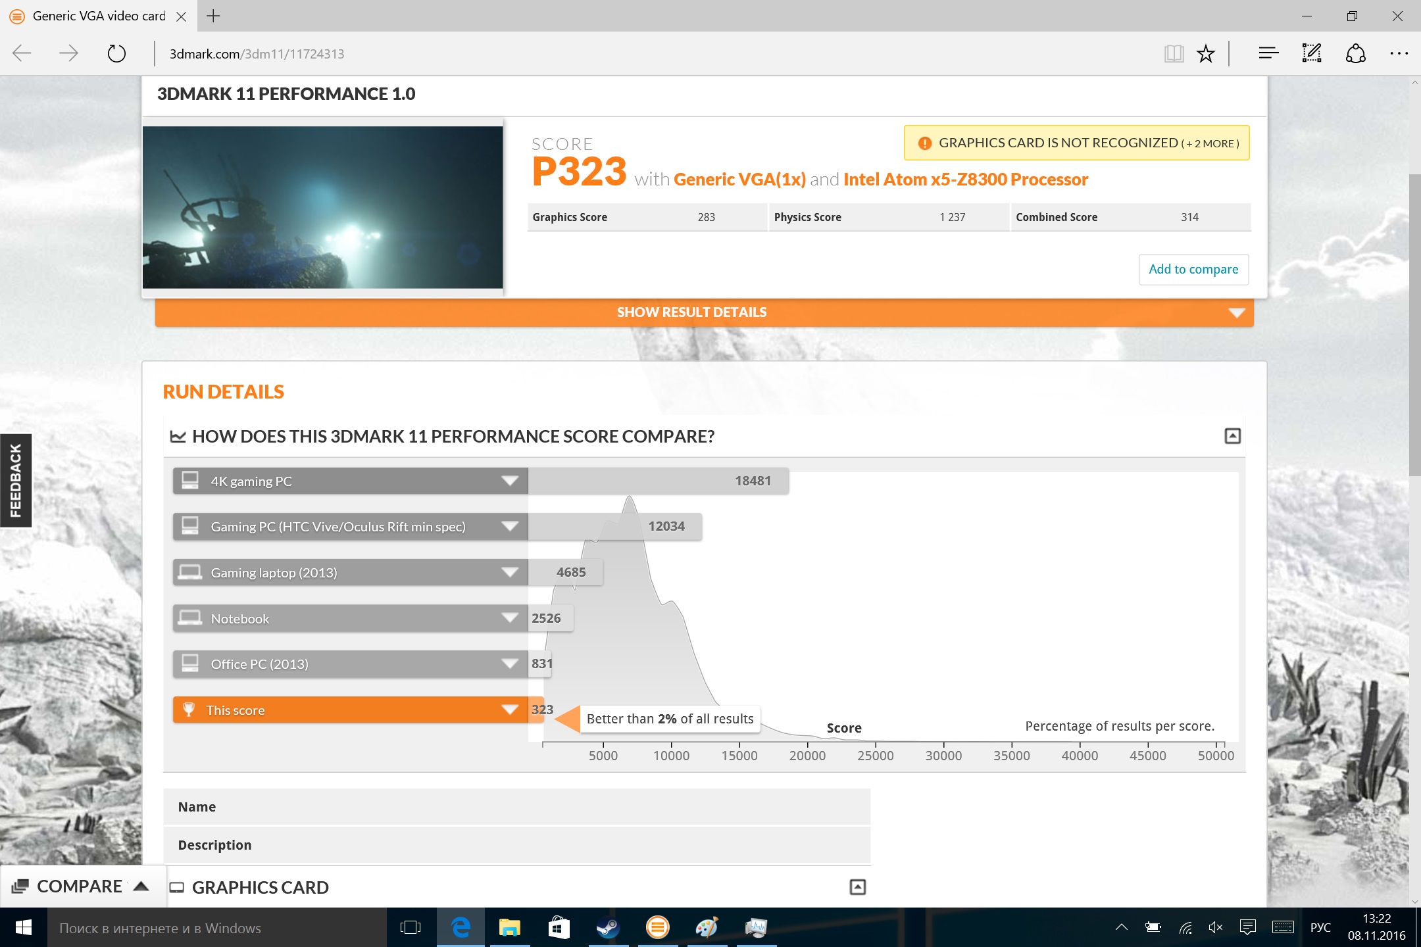Click the benchmark scene thumbnail
This screenshot has width=1421, height=947.
[323, 207]
